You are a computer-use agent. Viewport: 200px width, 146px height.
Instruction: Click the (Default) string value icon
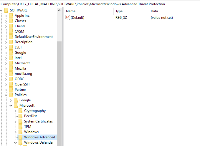pyautogui.click(x=68, y=17)
